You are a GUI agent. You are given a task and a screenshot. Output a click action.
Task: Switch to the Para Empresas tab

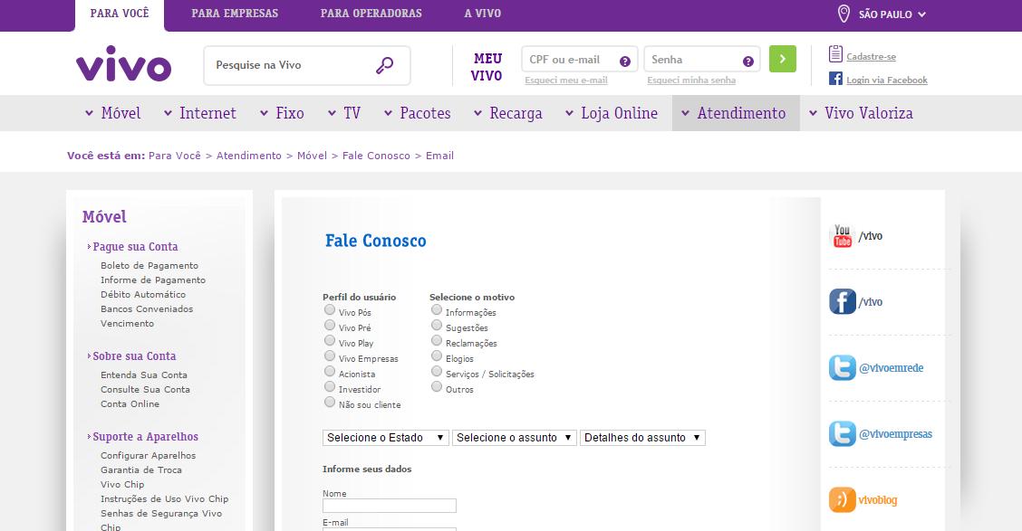(235, 14)
